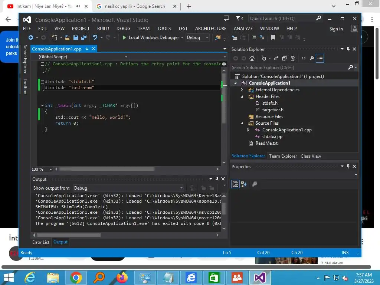
Task: Click the Alphabetical sort icon in Properties panel
Action: click(x=244, y=184)
